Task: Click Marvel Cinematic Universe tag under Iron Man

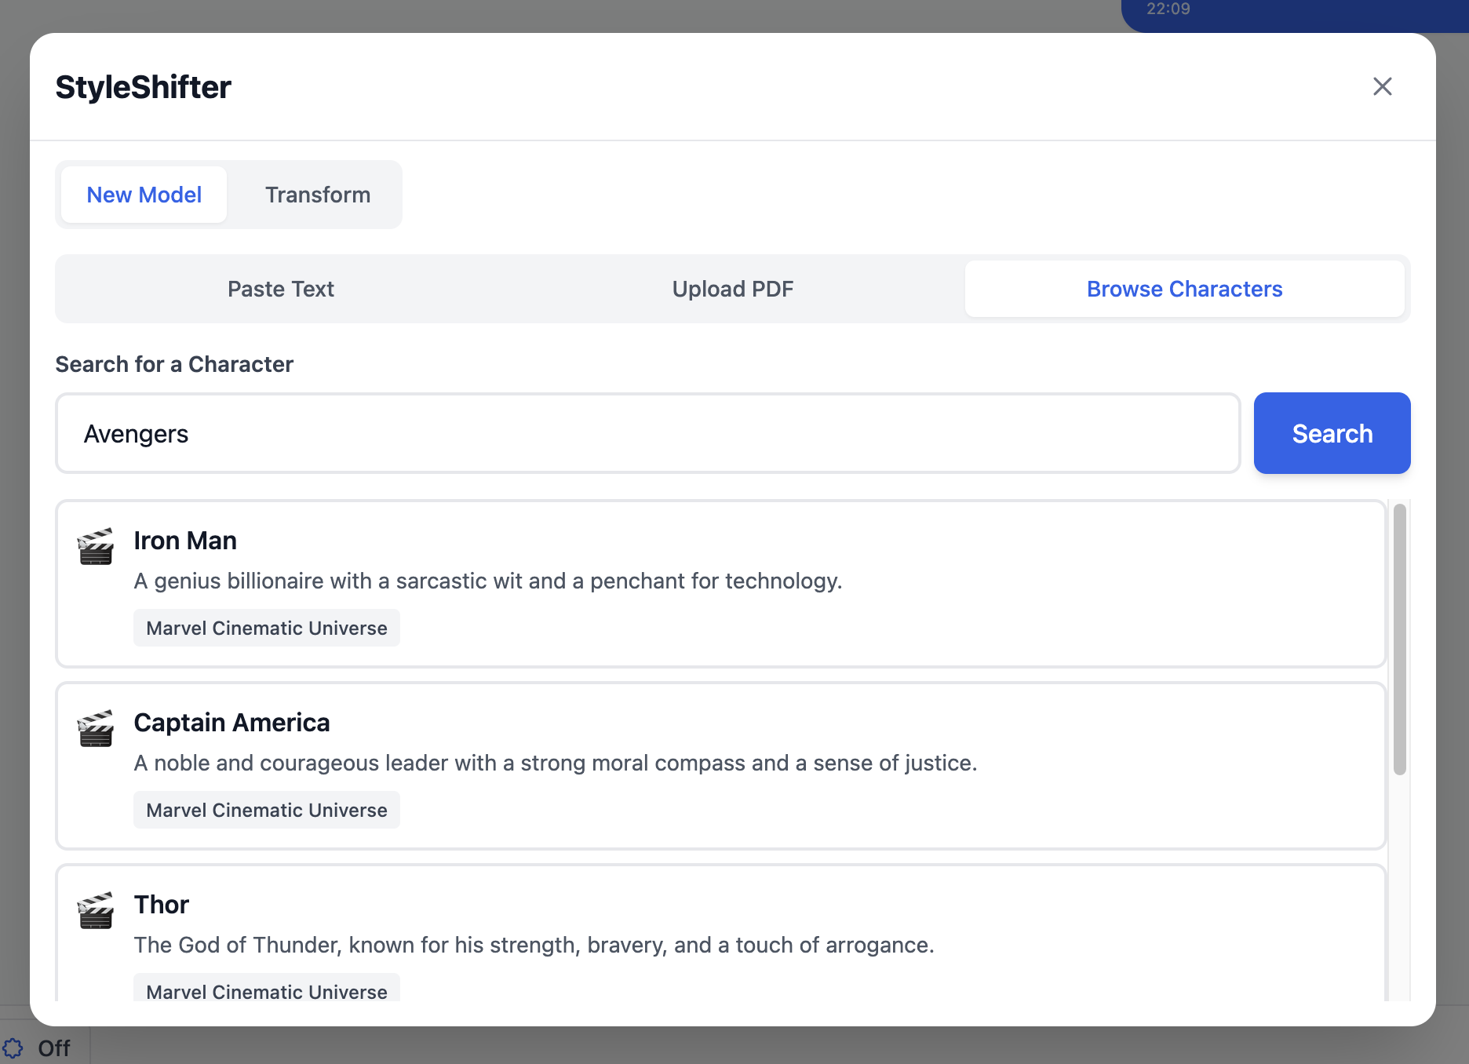Action: (x=267, y=628)
